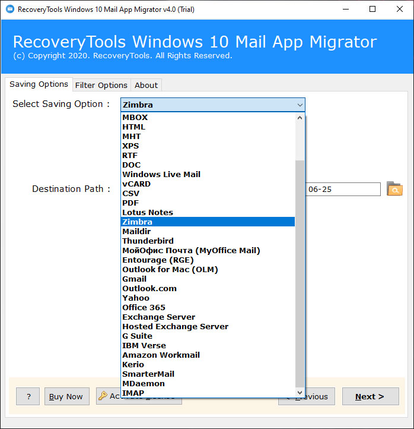Click the Buy Now button
Viewport: 414px width, 429px height.
(x=67, y=396)
